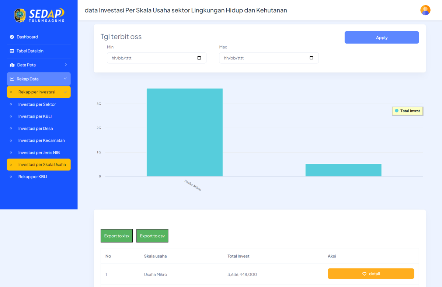
Task: Open Investasi per Desa
Action: [x=35, y=129]
